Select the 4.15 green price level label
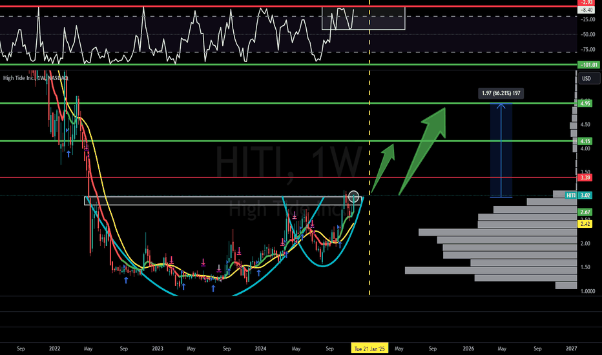Viewport: 602px width, 355px height. 585,141
